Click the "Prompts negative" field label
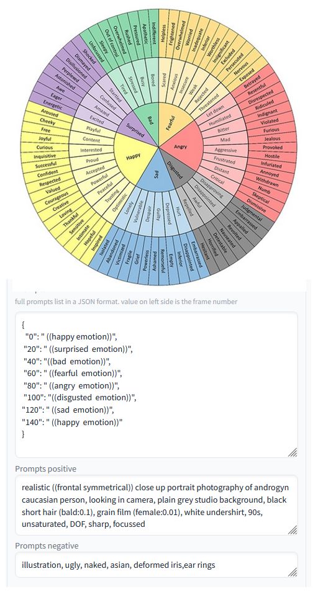The height and width of the screenshot is (592, 318). [x=47, y=546]
